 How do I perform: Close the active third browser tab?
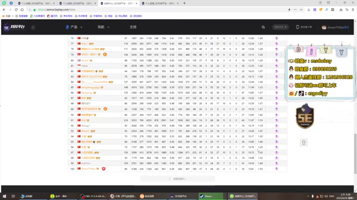point(137,4)
